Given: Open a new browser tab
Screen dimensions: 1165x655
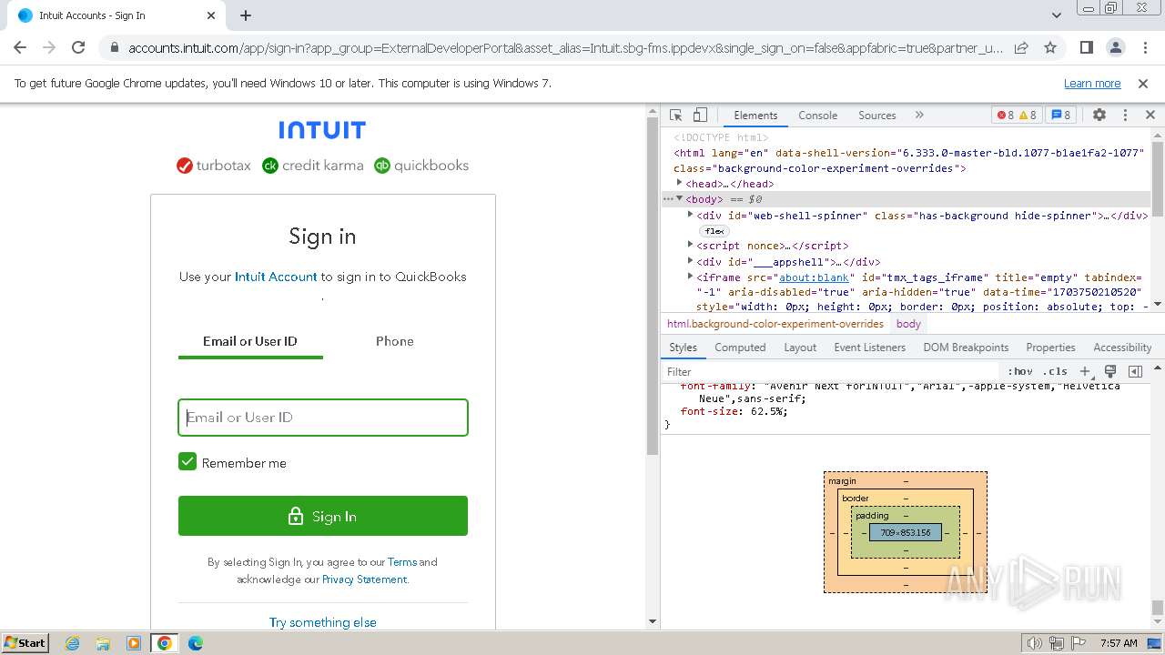Looking at the screenshot, I should click(x=246, y=15).
